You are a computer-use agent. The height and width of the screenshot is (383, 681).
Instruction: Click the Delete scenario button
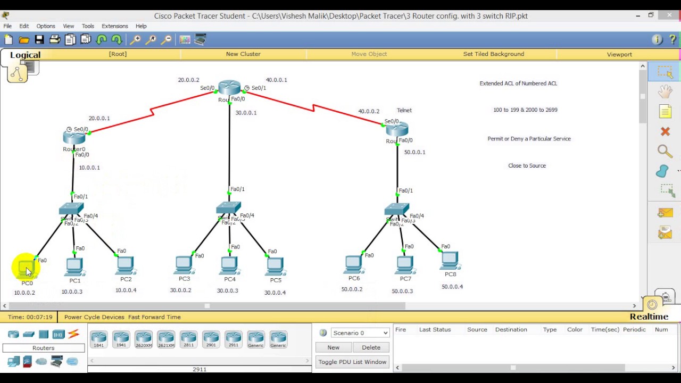371,347
